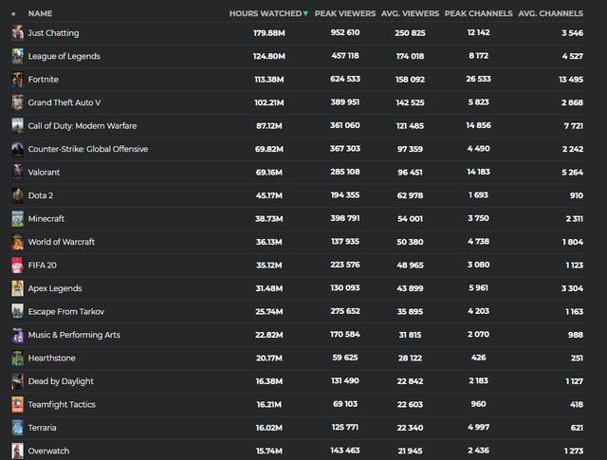Click the green sort arrow on Hours Watched
Viewport: 607px width, 460px height.
pos(305,13)
